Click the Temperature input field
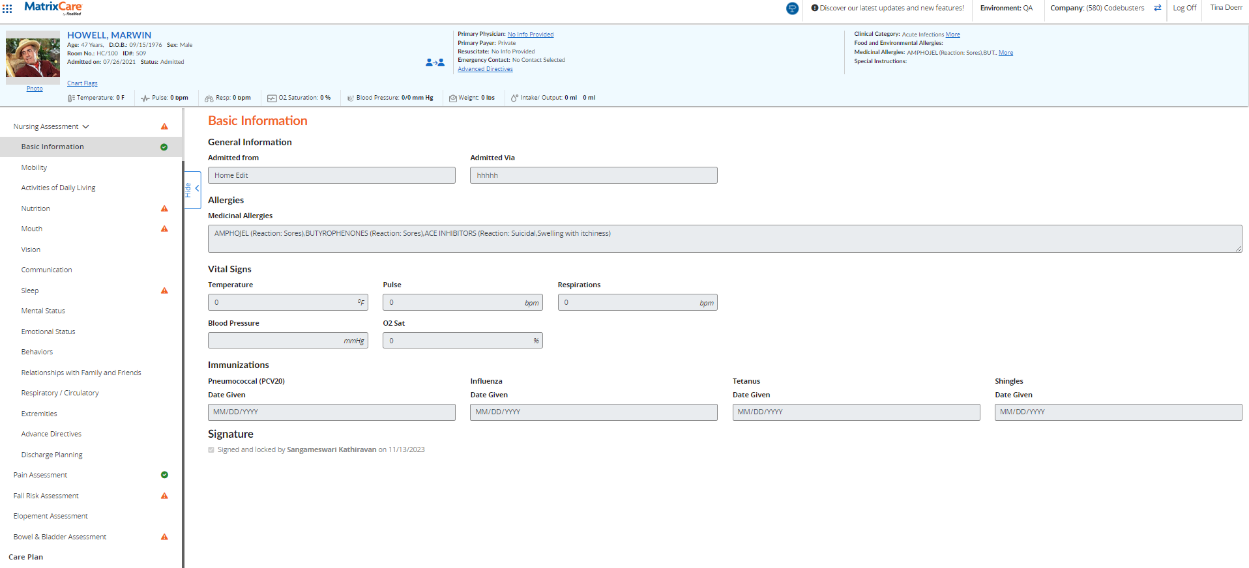This screenshot has width=1249, height=568. (x=288, y=302)
